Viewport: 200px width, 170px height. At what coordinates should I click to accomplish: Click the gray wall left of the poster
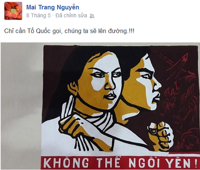point(21,105)
